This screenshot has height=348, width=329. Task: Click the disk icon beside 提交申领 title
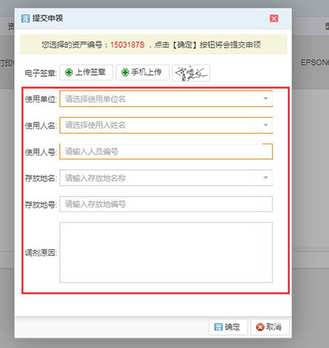25,18
